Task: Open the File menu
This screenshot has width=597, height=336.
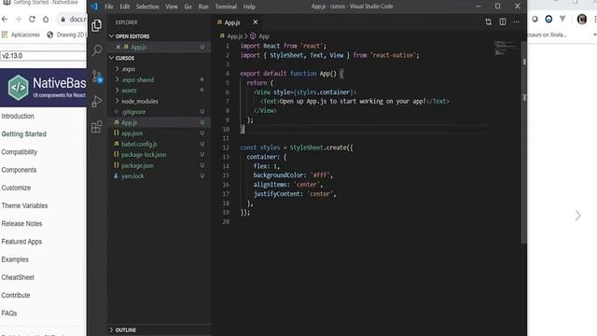Action: pos(109,7)
